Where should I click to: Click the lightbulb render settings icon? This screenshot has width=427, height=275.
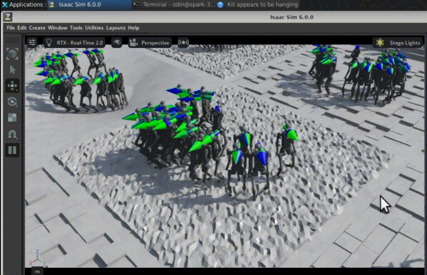pyautogui.click(x=49, y=42)
